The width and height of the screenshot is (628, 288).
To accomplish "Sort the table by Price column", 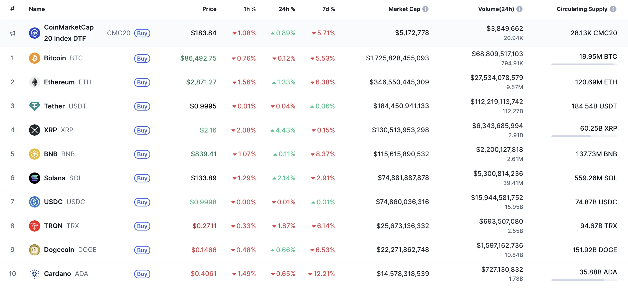I will pos(209,9).
